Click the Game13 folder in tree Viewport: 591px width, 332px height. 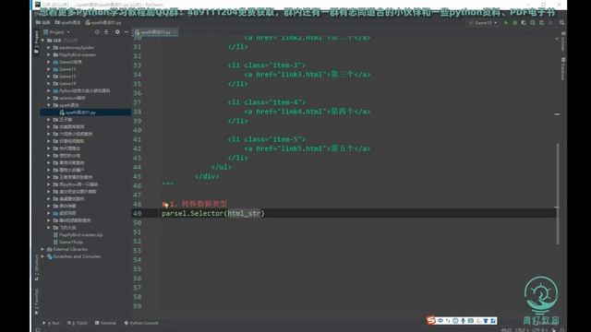67,77
